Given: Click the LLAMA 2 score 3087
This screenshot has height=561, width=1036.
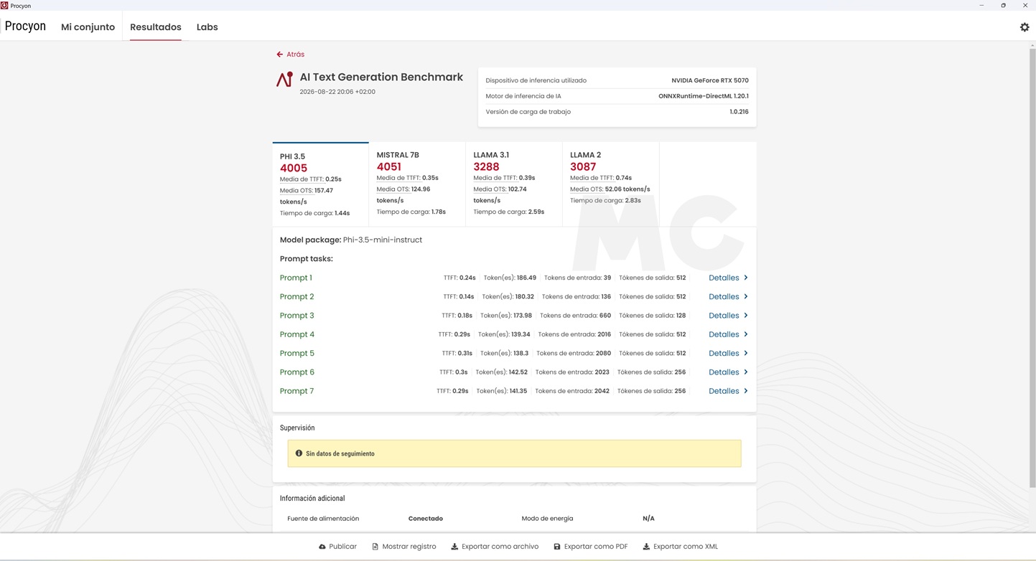Looking at the screenshot, I should (x=583, y=166).
